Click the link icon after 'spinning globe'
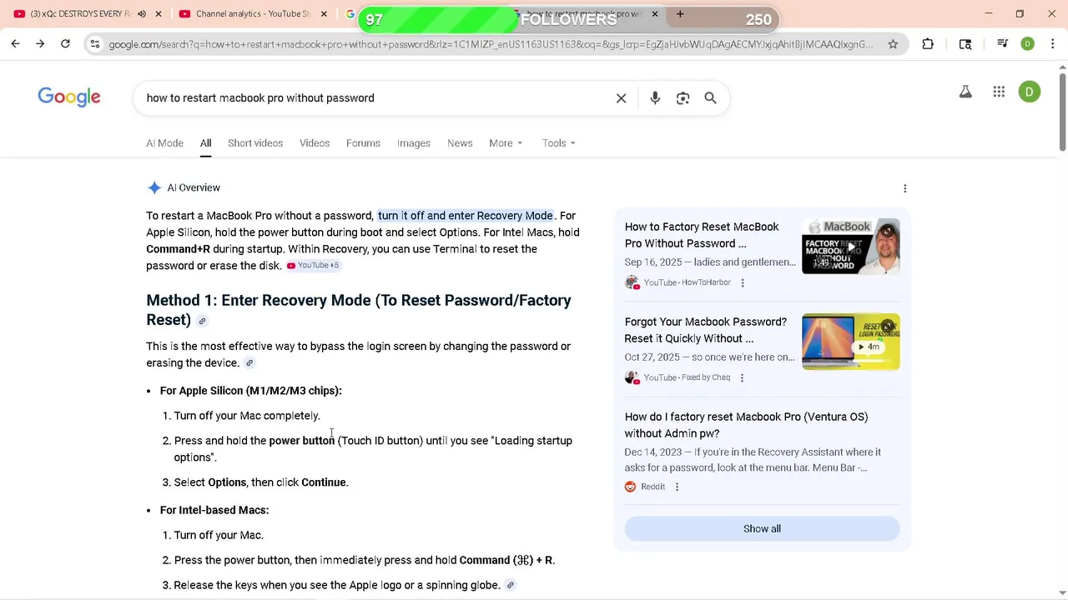 coord(510,586)
